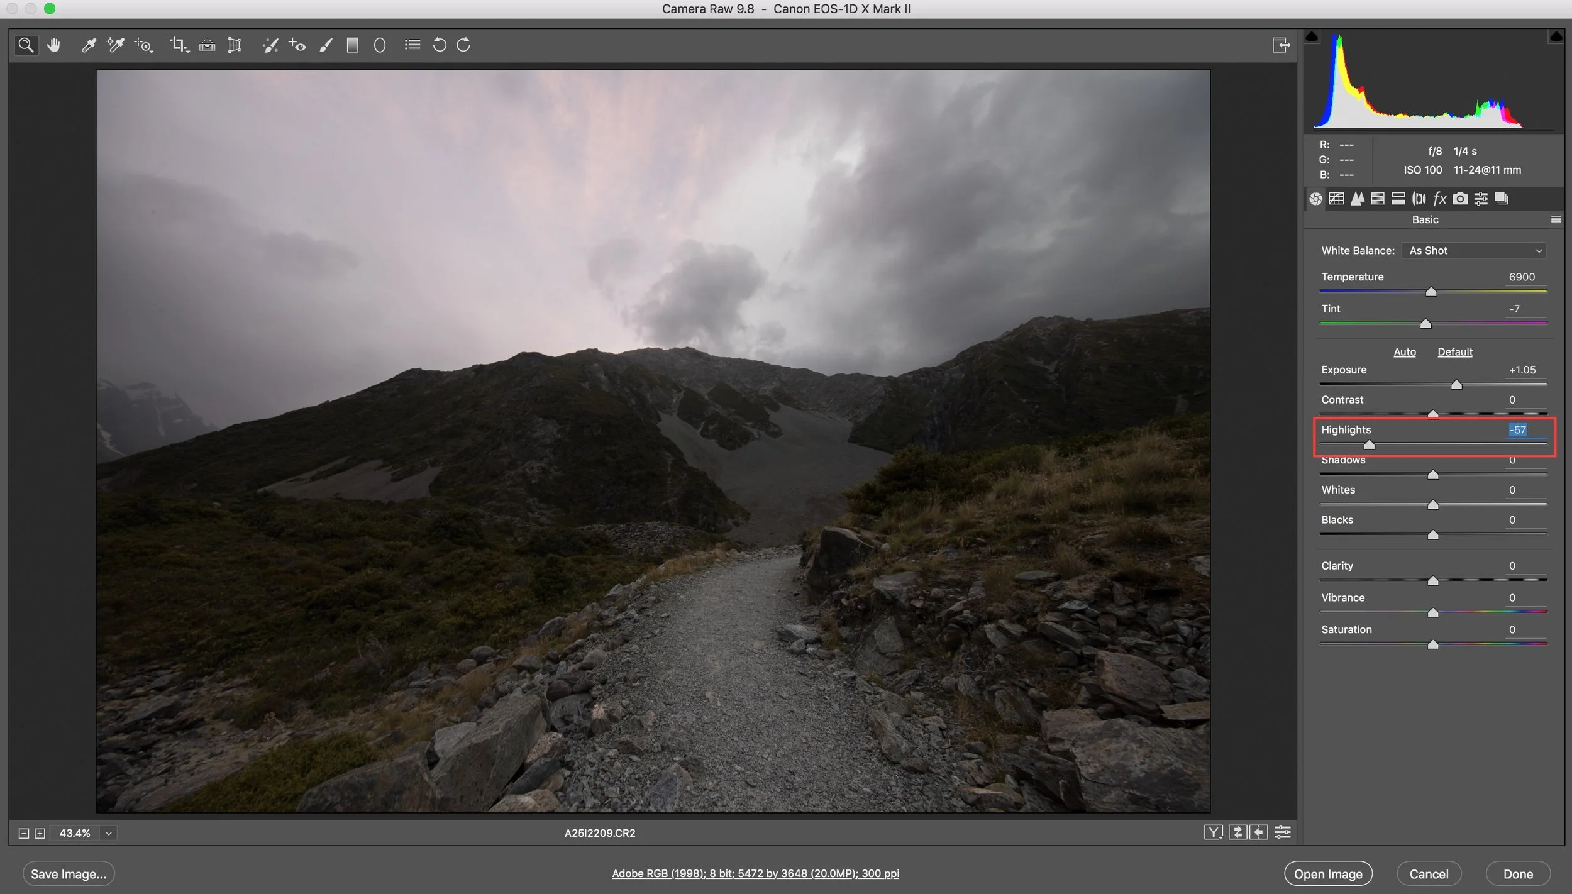
Task: Select the Targeted Adjustment tool
Action: [143, 45]
